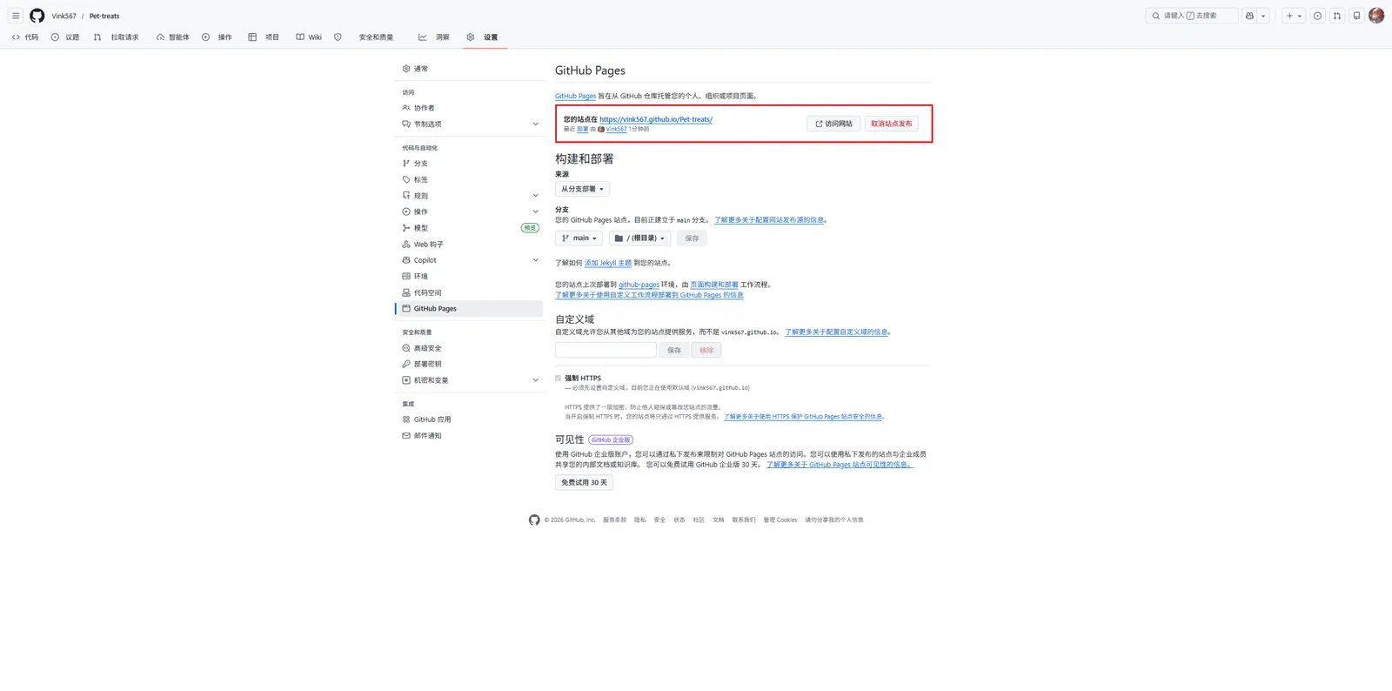Viewport: 1392px width, 691px height.
Task: Open the 从分支部署 source dropdown
Action: click(x=583, y=189)
